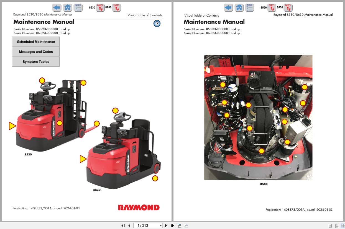The image size is (345, 229).
Task: Click the blue back arrow on the right page
Action: 228,7
